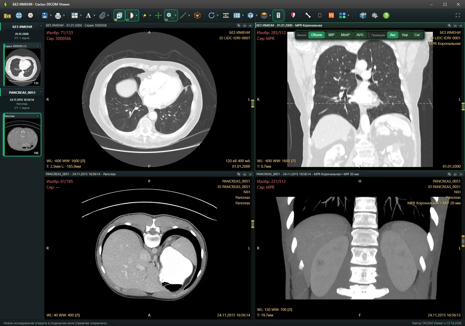
Task: Open help via green question mark
Action: click(386, 15)
